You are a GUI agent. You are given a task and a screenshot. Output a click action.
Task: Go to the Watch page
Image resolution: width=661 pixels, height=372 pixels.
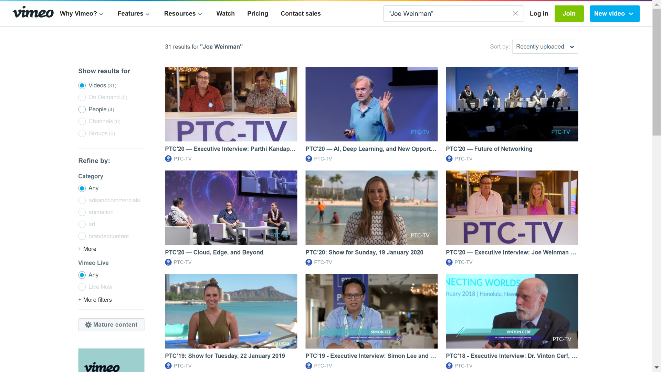click(225, 13)
